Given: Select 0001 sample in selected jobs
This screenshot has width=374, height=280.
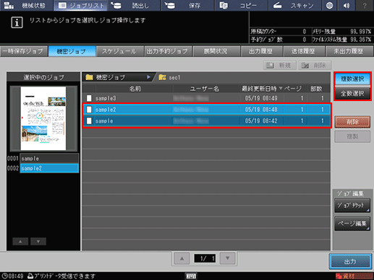Looking at the screenshot, I should tap(49, 159).
